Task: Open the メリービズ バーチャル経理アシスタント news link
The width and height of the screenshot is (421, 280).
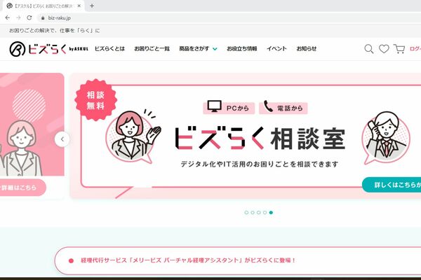Action: point(188,260)
